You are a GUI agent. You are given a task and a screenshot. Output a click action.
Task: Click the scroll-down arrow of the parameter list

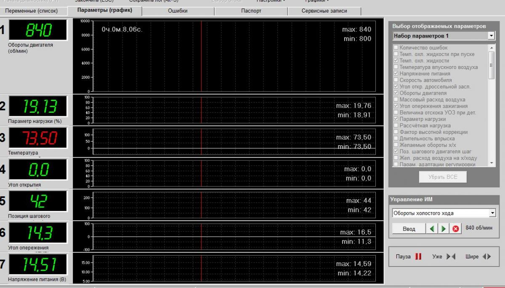[x=492, y=163]
